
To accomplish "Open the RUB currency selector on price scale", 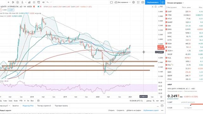I will click(x=161, y=6).
